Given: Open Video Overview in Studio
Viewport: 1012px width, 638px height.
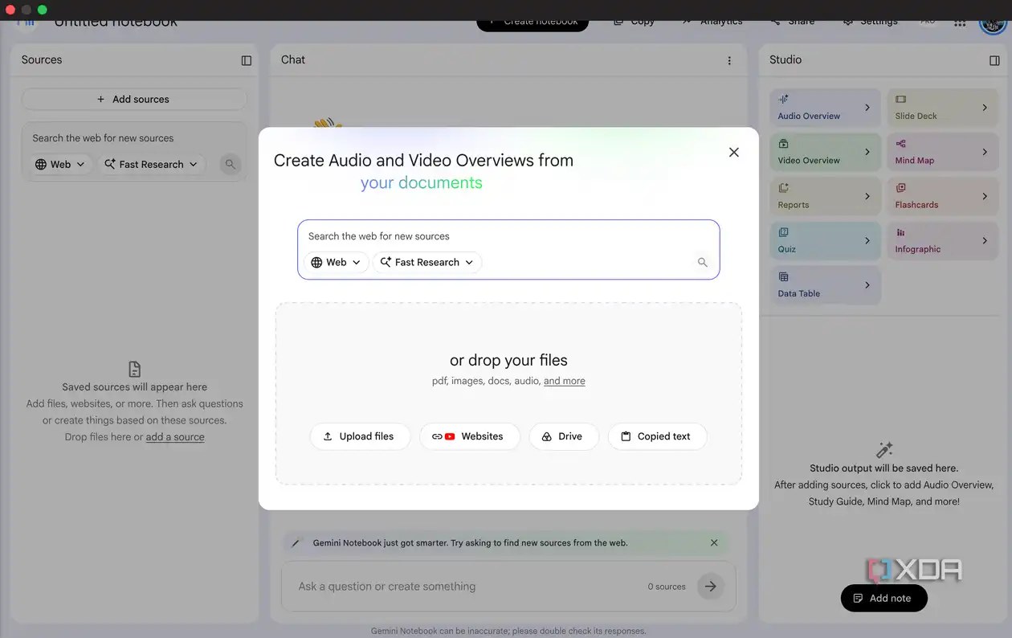Looking at the screenshot, I should (x=825, y=152).
